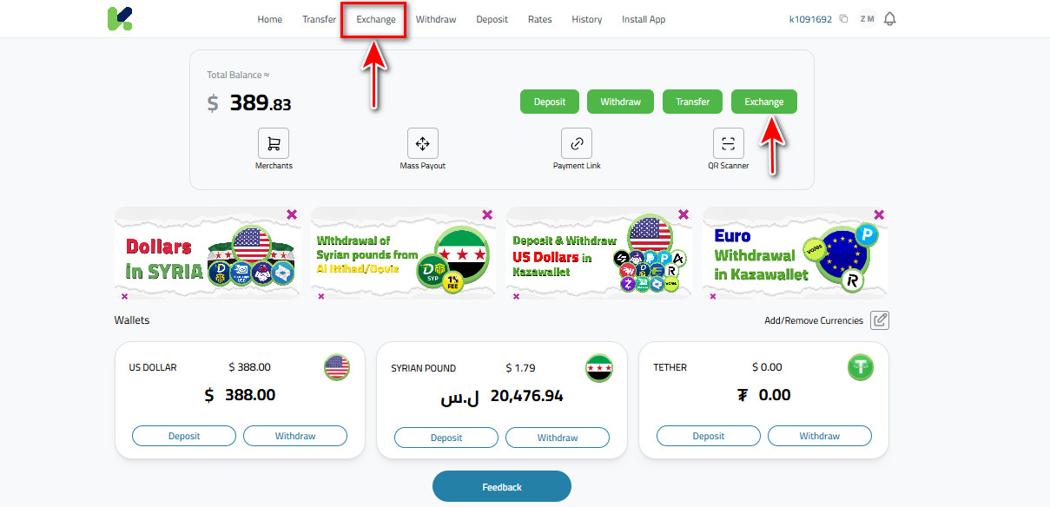
Task: Open the ZM profile avatar
Action: point(867,19)
